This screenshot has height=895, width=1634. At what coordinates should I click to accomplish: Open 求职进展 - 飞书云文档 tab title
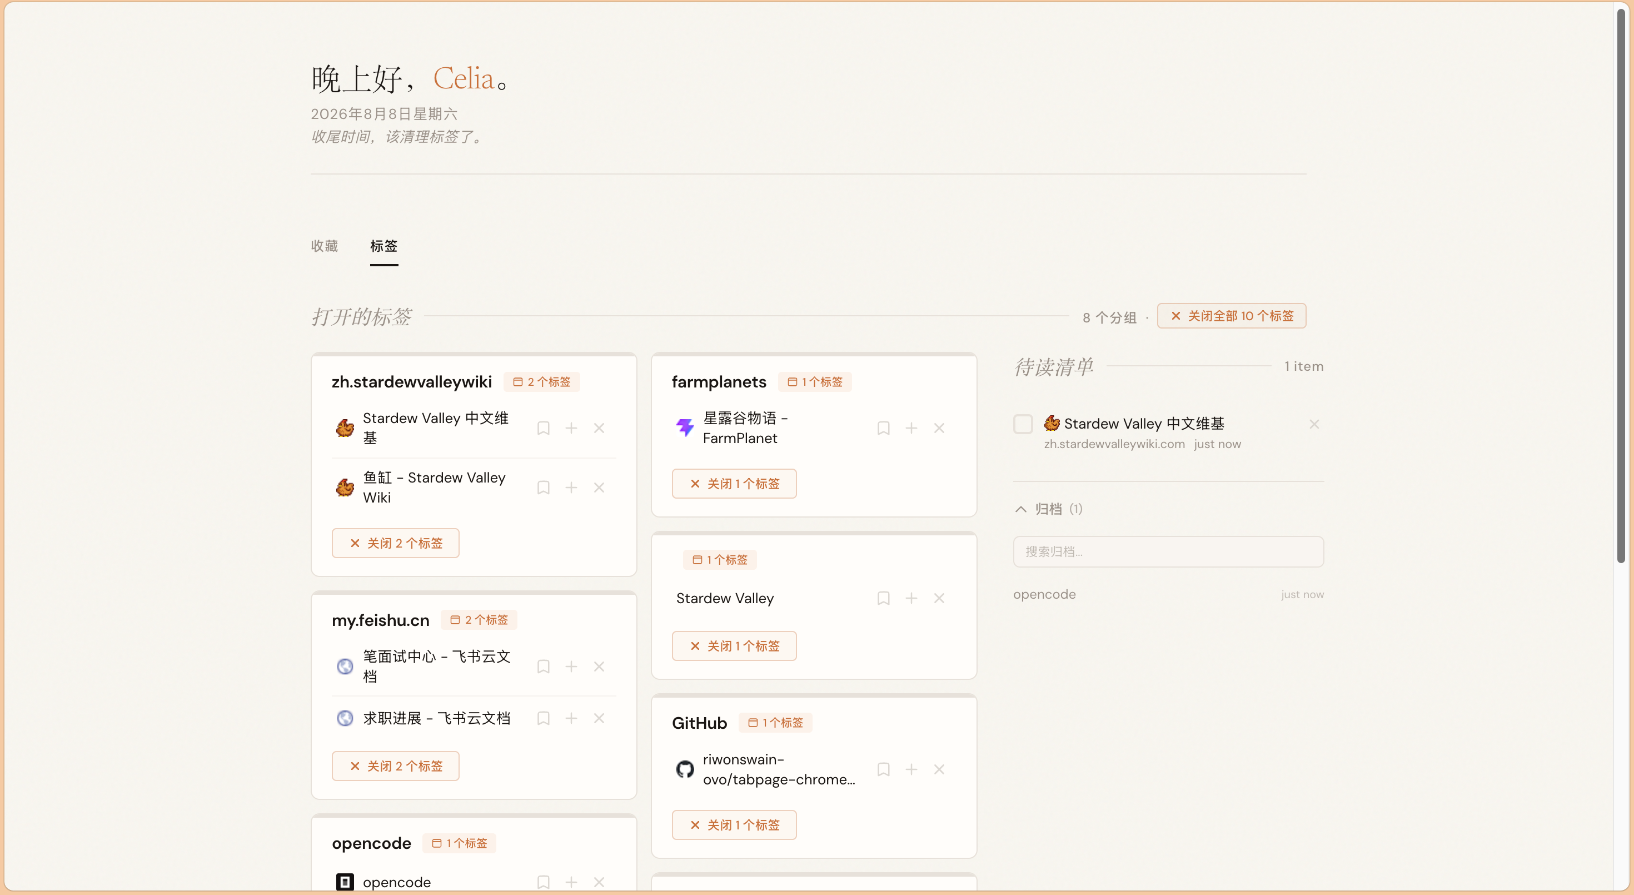point(436,718)
